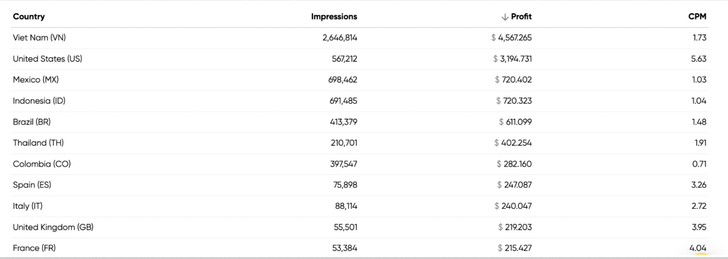The image size is (728, 259).
Task: Select the France (FR) row
Action: [x=34, y=248]
